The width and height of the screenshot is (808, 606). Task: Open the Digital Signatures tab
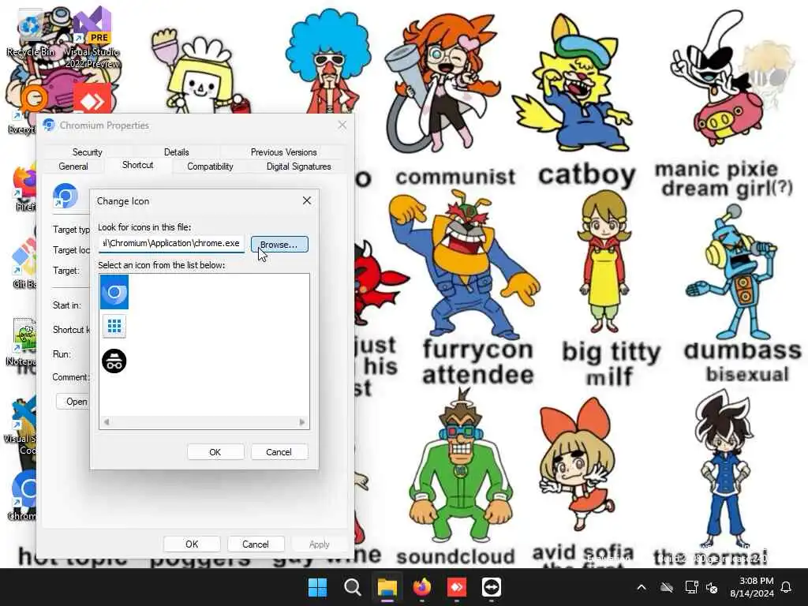click(298, 166)
